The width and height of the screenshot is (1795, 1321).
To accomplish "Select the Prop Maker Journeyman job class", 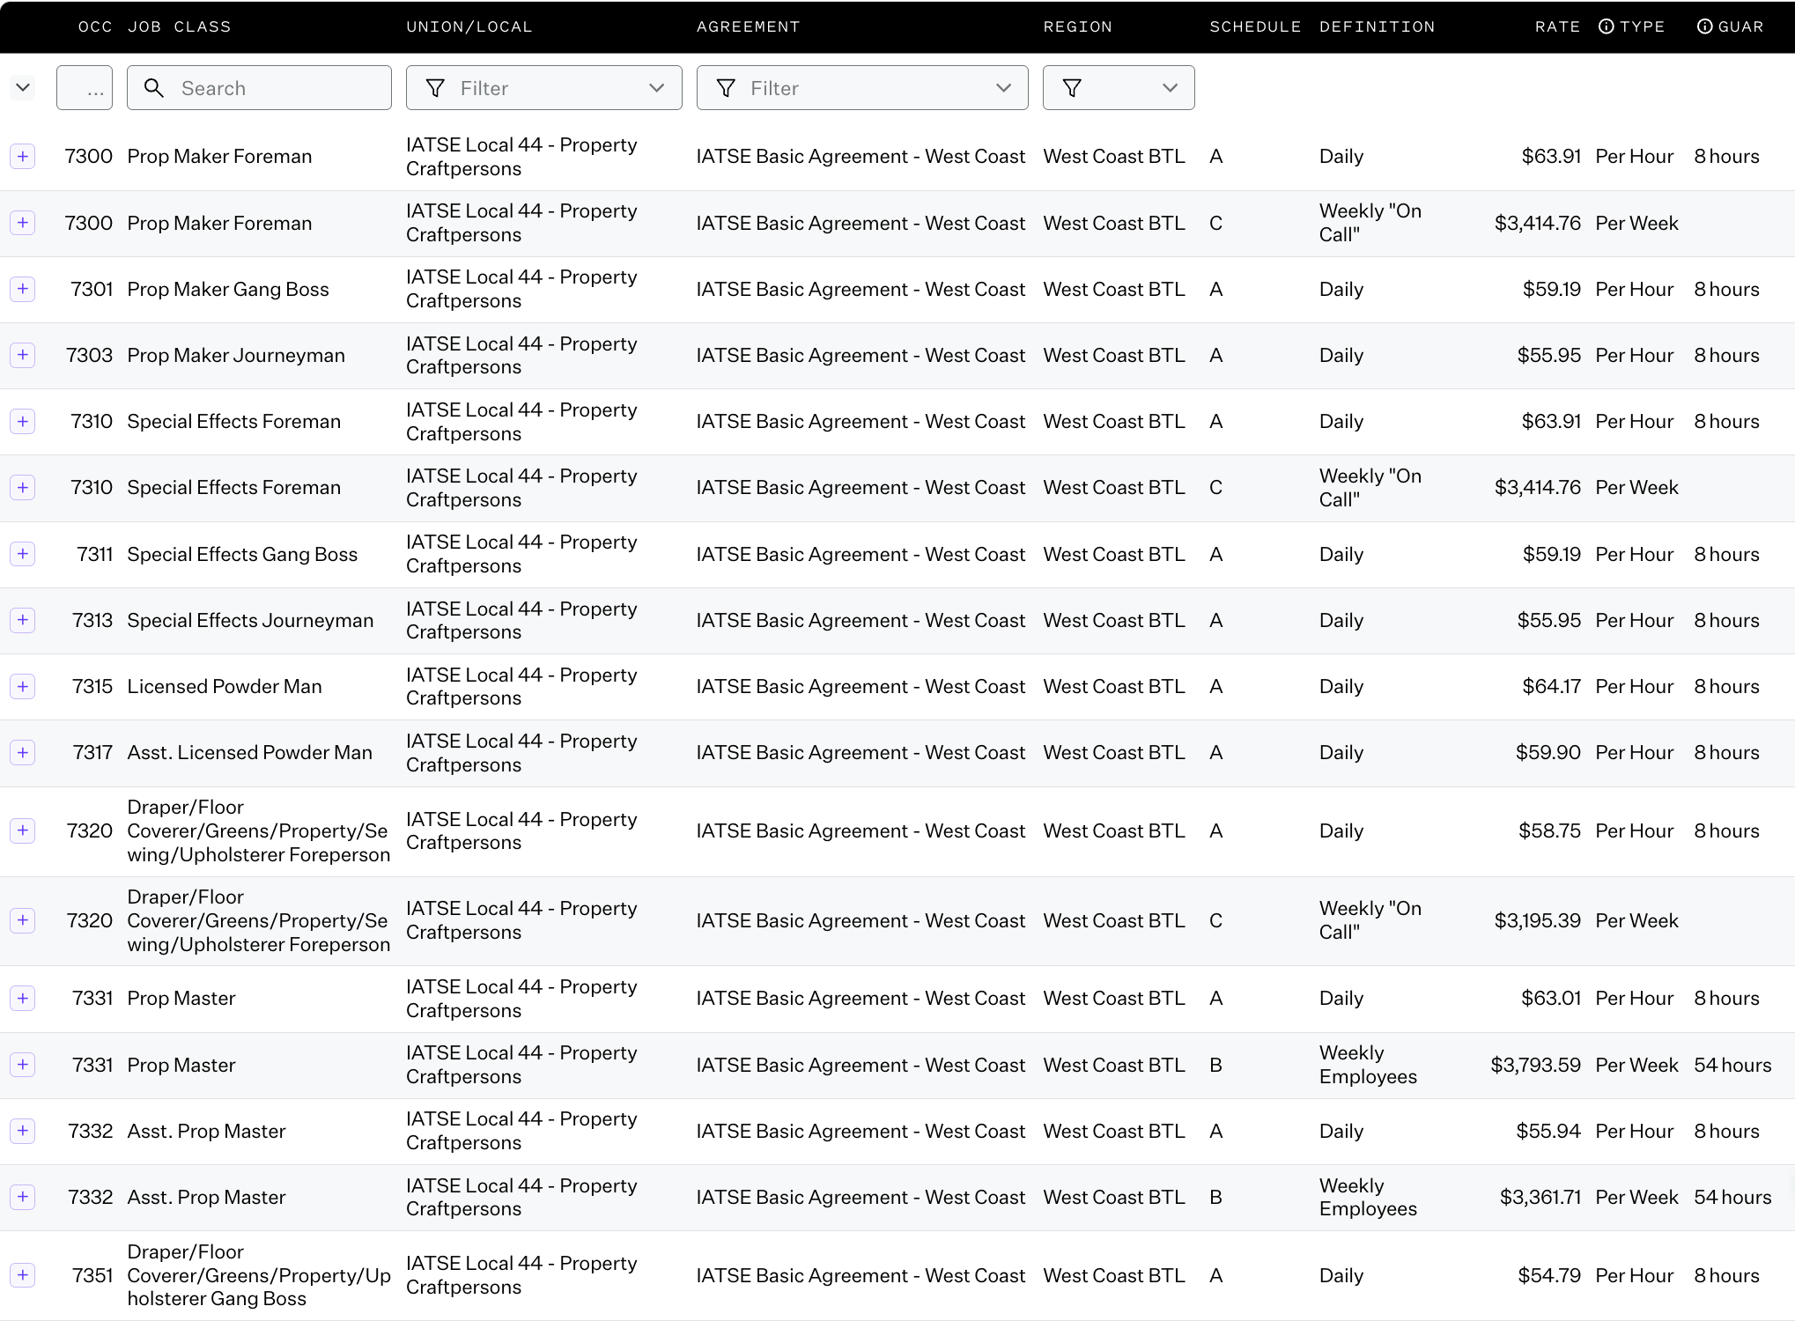I will point(236,355).
